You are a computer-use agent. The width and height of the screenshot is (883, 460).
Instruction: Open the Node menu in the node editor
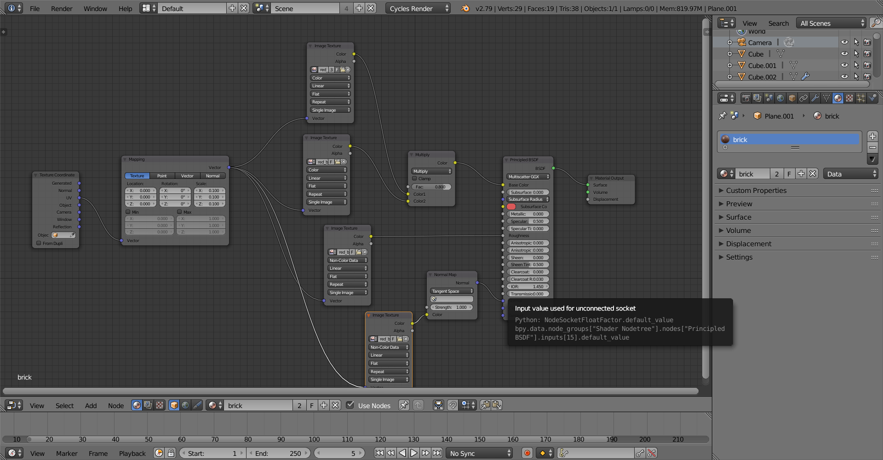115,405
